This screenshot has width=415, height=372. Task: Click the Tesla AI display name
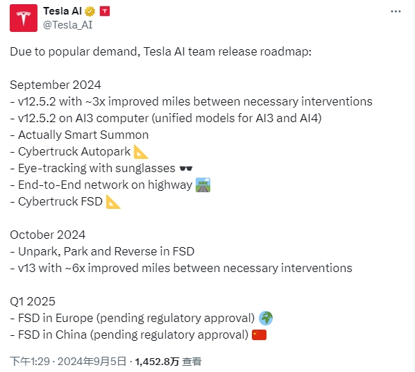(x=62, y=11)
